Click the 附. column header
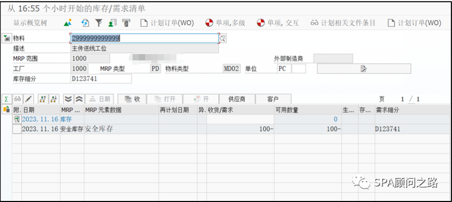This screenshot has width=452, height=202. (17, 110)
